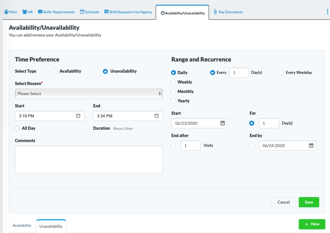
Task: Click inside the Comments text area
Action: (88, 159)
